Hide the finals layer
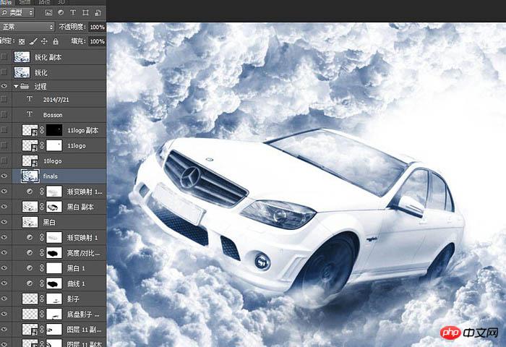 point(4,176)
